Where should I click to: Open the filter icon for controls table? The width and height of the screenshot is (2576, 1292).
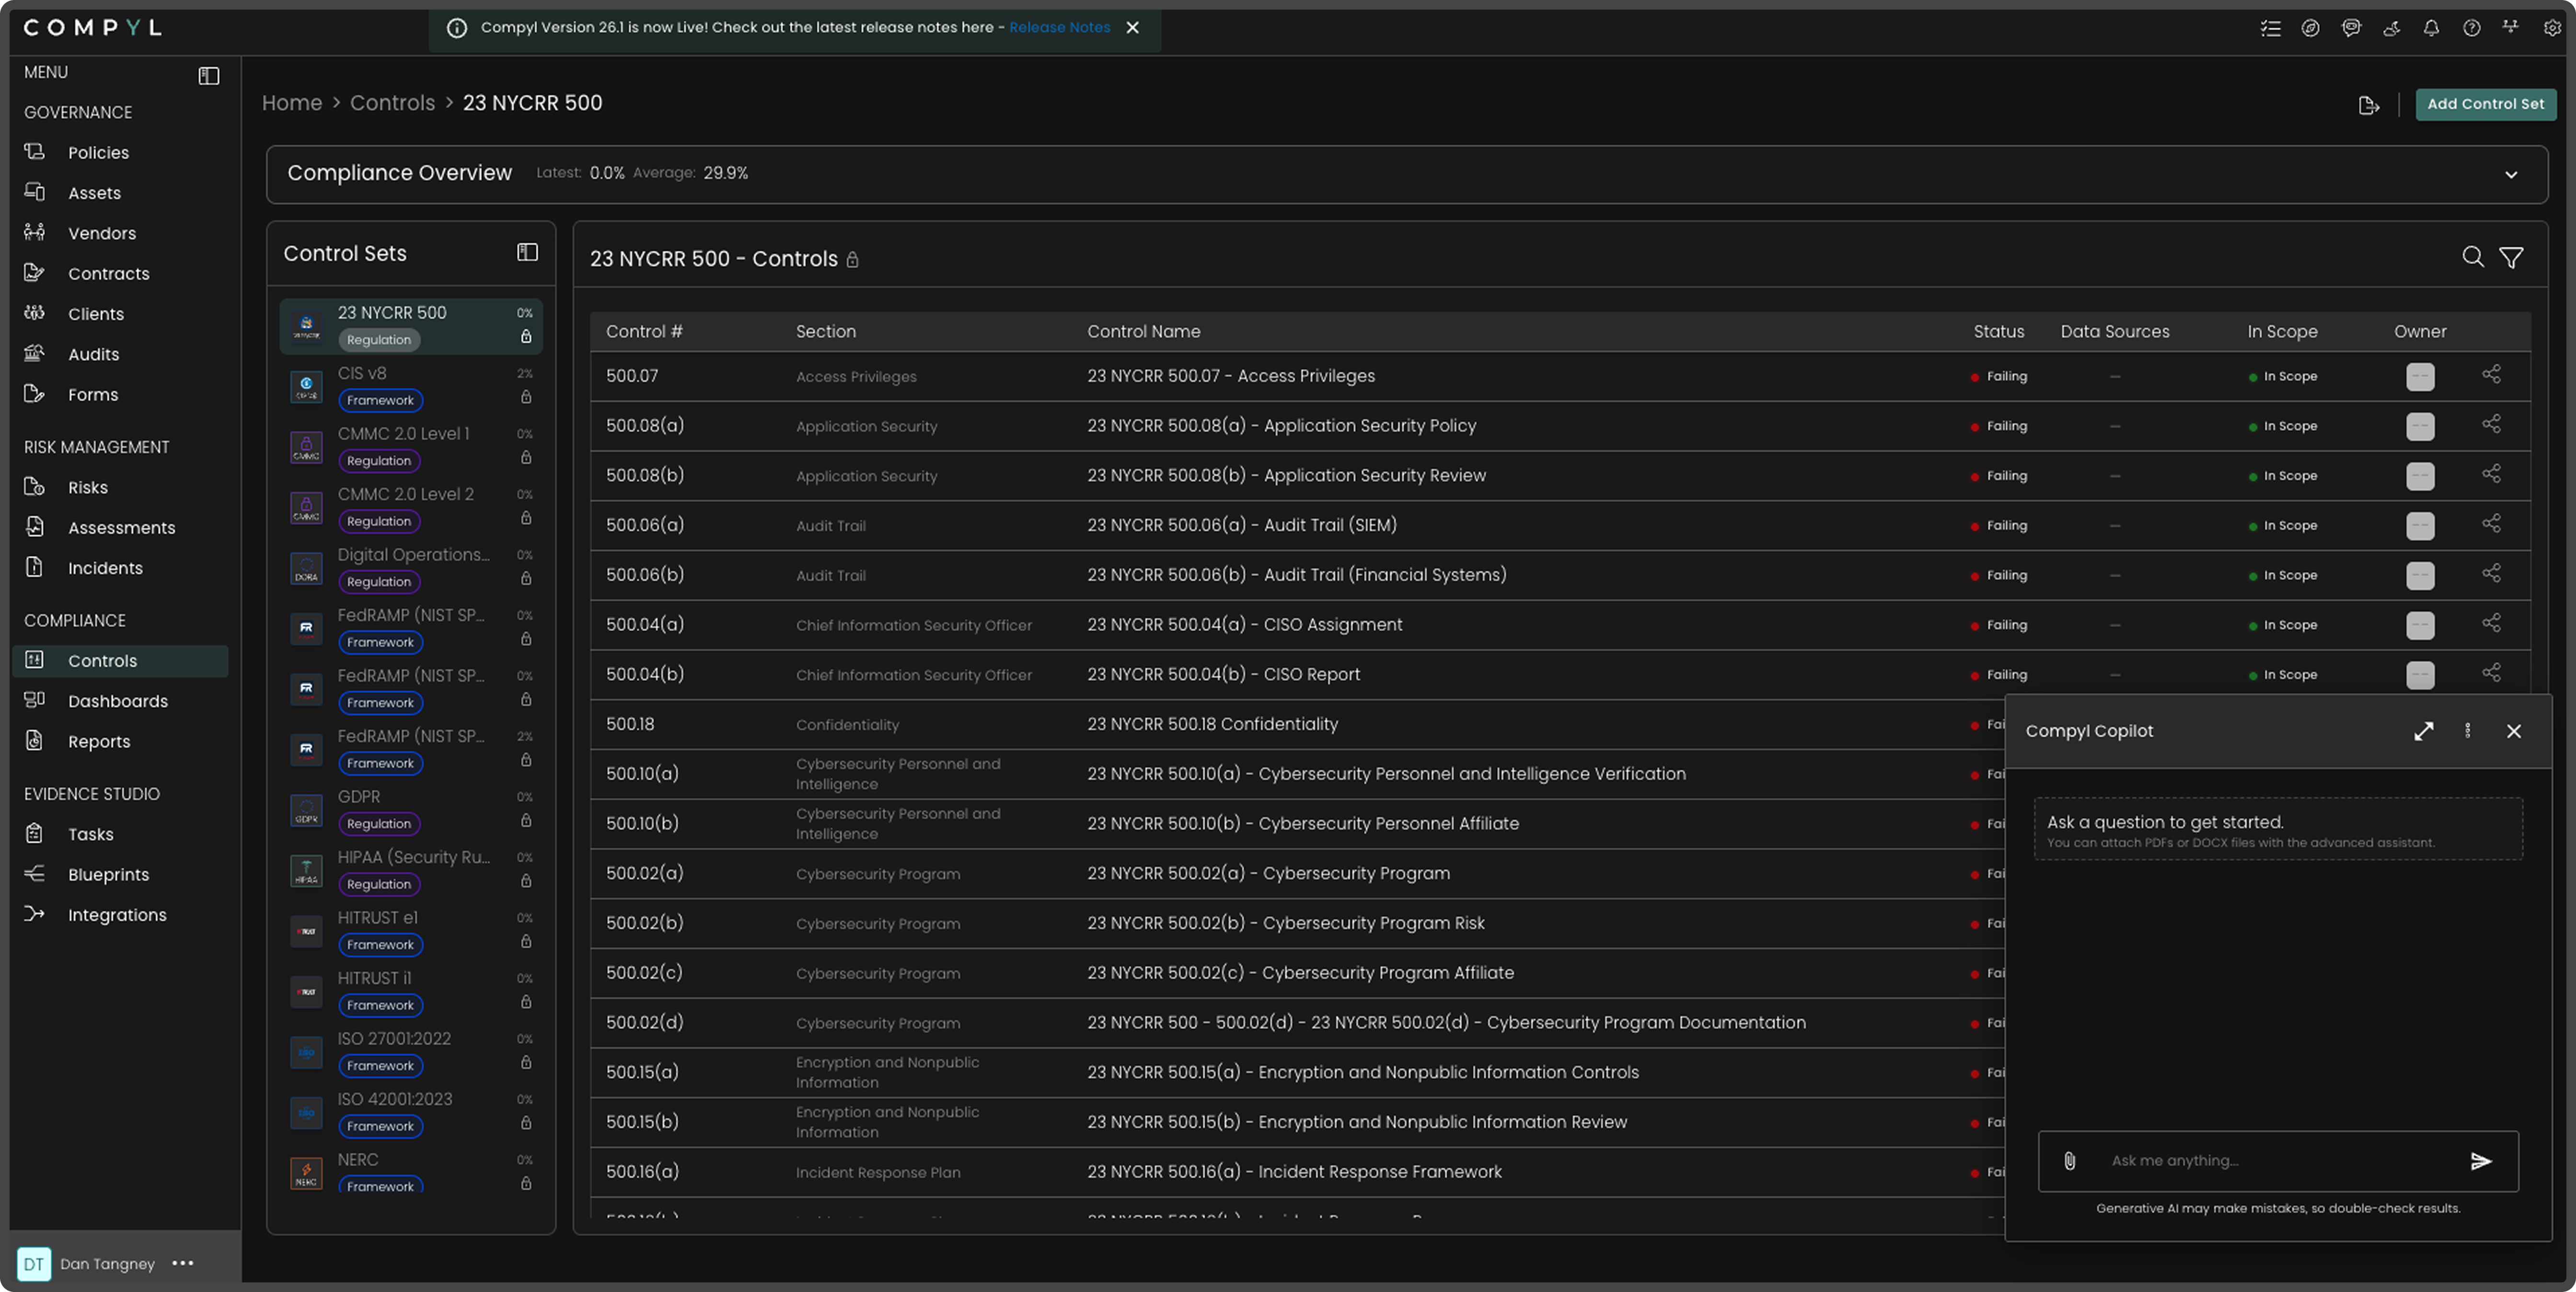[2511, 258]
